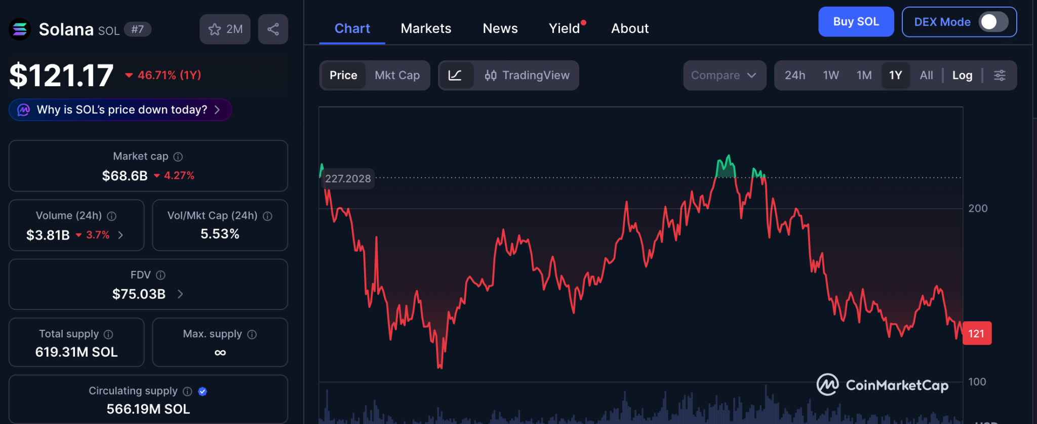Enable Log scale on the chart
This screenshot has width=1037, height=424.
pyautogui.click(x=962, y=75)
